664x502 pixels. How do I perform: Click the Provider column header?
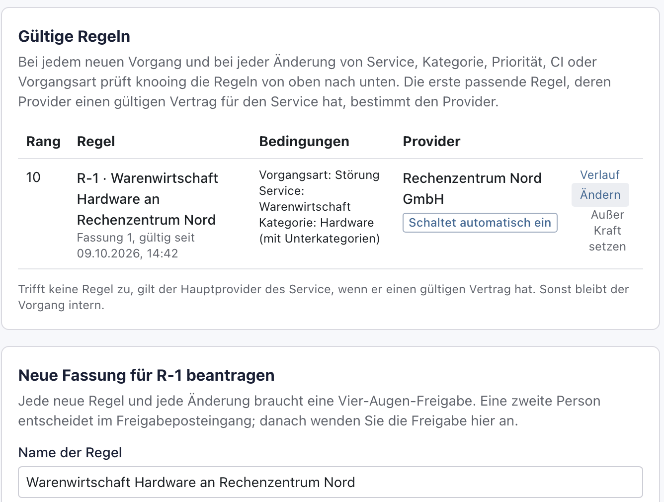(x=431, y=142)
